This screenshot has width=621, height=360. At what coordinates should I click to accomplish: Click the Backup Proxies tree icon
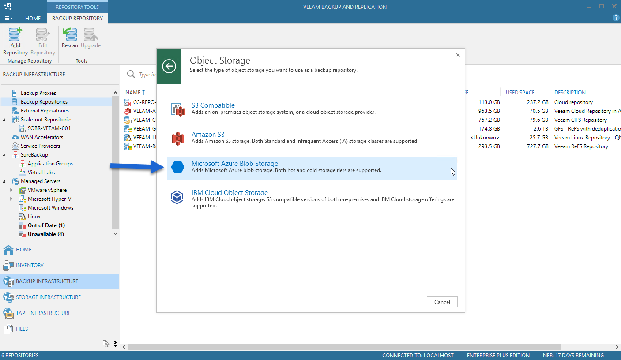click(x=15, y=93)
